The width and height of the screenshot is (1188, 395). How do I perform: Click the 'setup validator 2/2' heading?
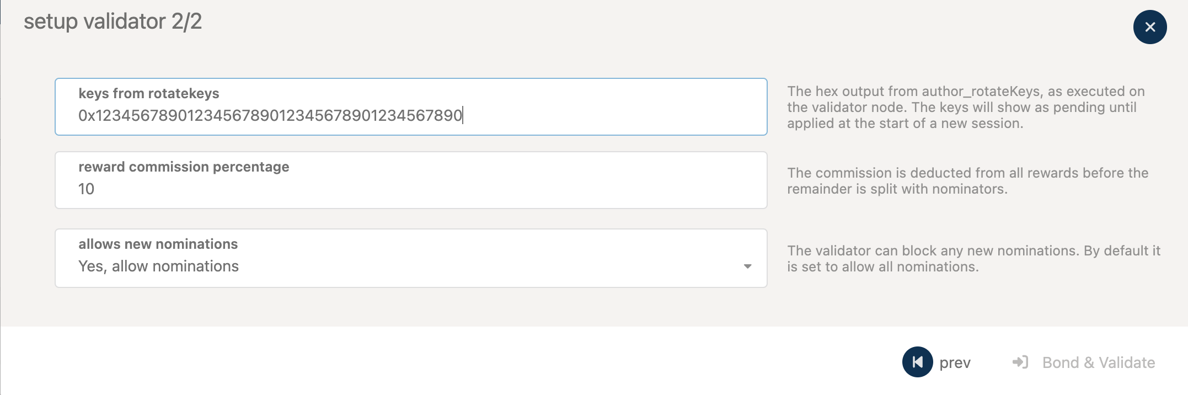113,22
